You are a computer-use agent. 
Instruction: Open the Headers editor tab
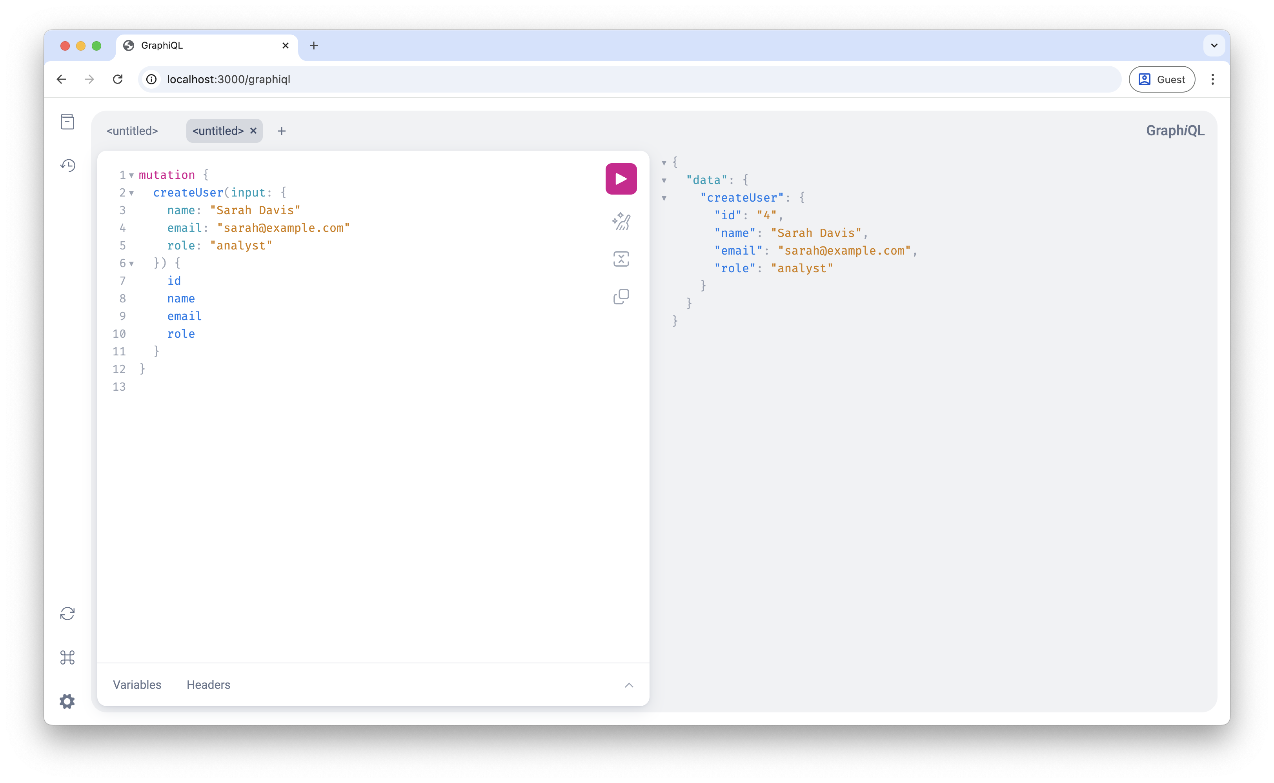208,685
